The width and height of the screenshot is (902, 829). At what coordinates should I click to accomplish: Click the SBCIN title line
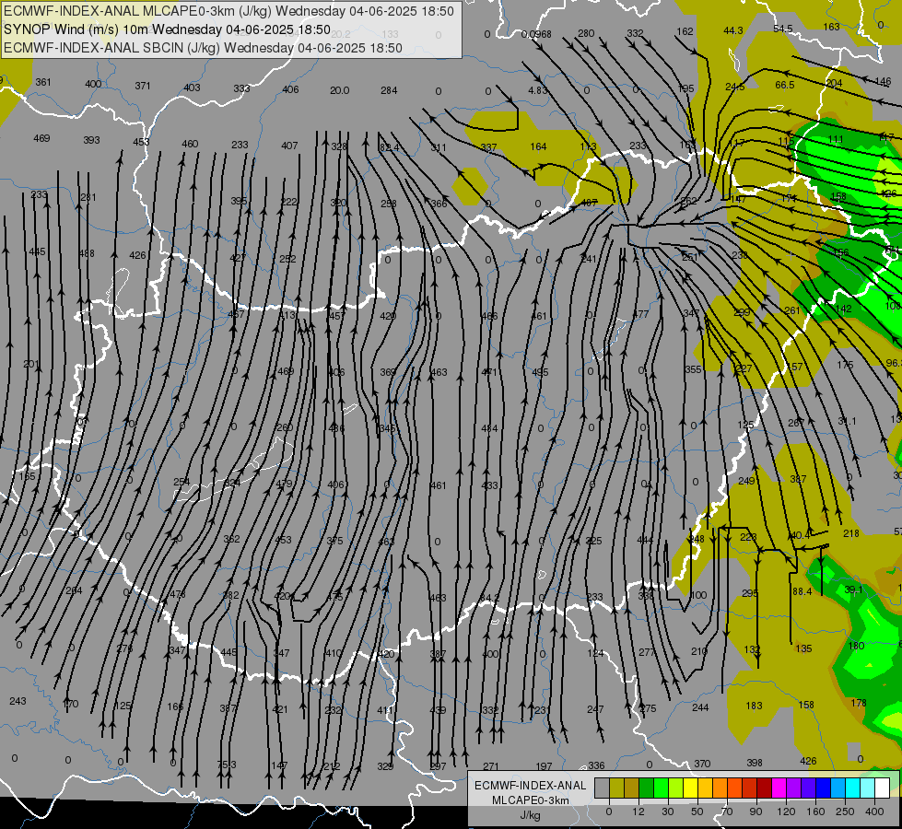(x=203, y=48)
